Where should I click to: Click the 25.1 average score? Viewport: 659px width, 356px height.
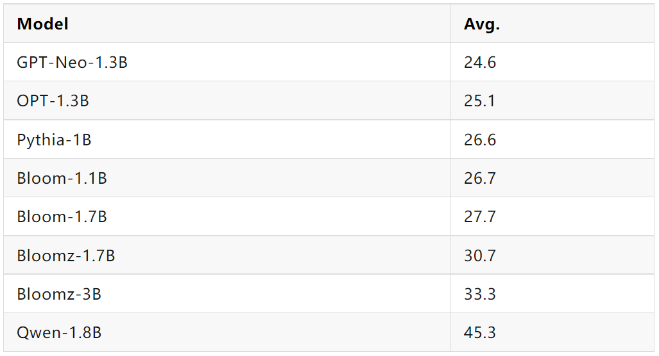coord(479,101)
